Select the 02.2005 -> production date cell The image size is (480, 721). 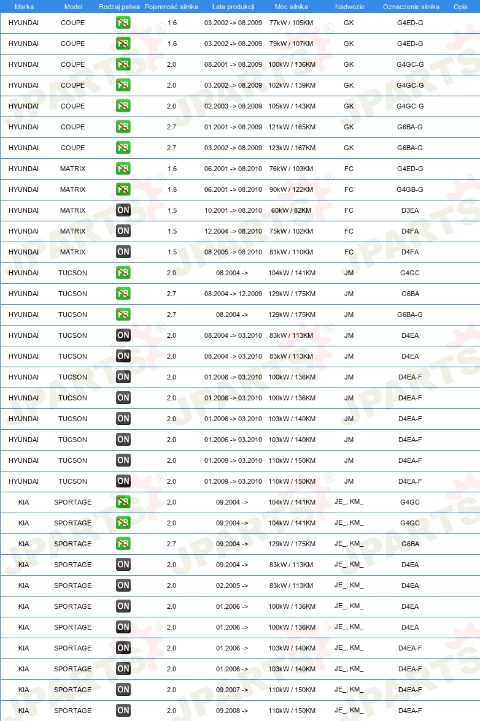click(232, 586)
